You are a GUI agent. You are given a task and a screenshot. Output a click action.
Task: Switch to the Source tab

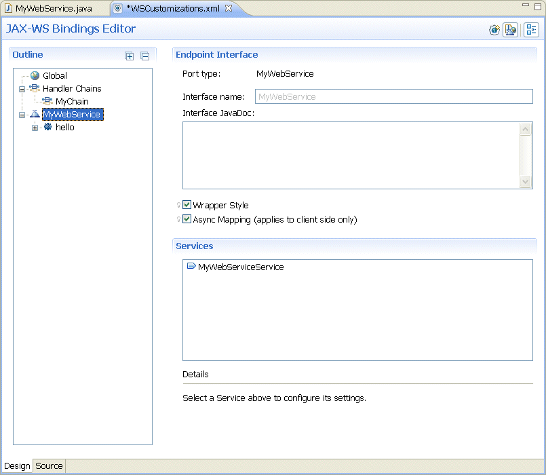pyautogui.click(x=49, y=466)
